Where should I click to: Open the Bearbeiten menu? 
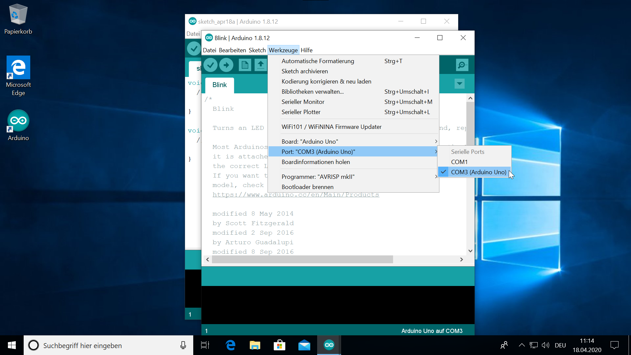232,50
